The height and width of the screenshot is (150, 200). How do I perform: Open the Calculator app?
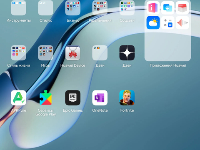(x=168, y=22)
